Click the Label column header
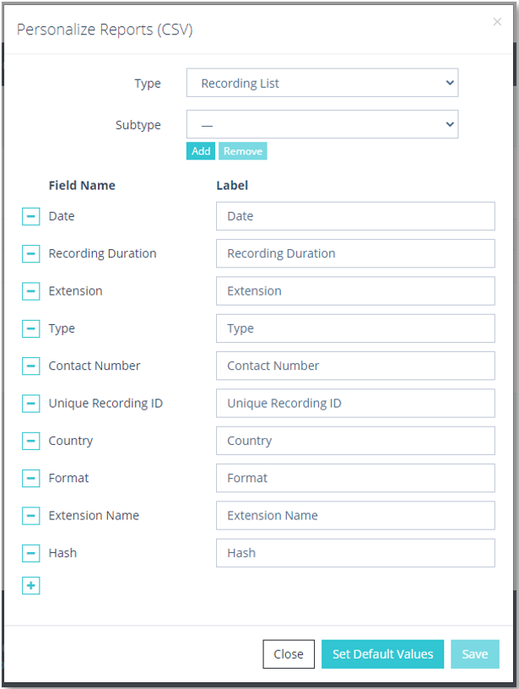519x689 pixels. pyautogui.click(x=232, y=186)
